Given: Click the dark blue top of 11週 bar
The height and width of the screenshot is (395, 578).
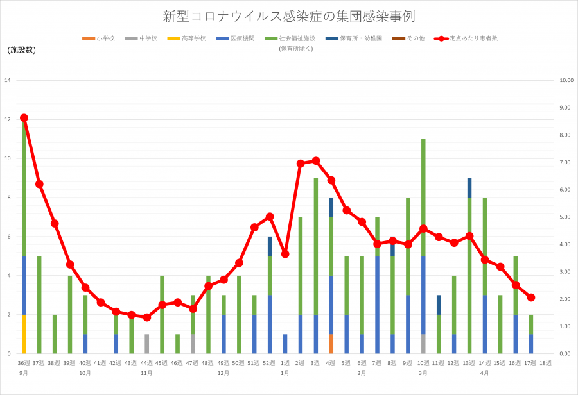Looking at the screenshot, I should point(439,305).
